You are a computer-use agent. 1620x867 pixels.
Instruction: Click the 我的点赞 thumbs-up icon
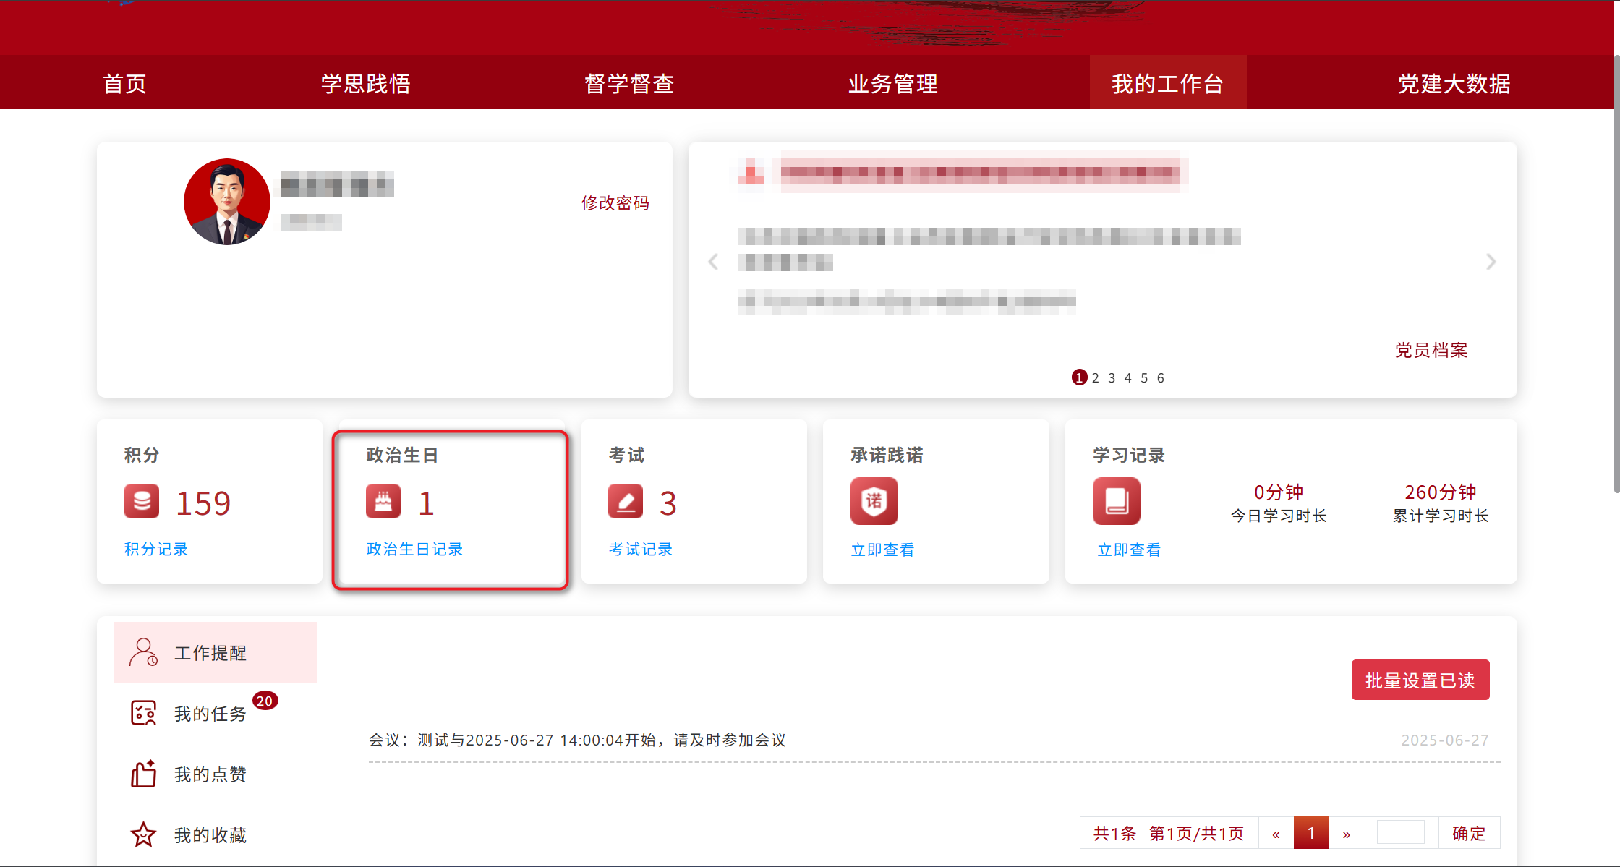pos(143,774)
